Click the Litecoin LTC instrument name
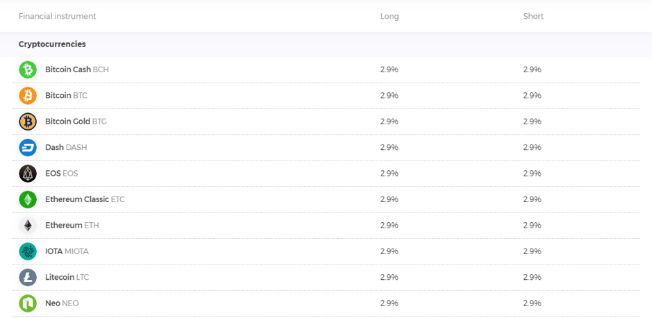This screenshot has height=318, width=652. pos(67,277)
